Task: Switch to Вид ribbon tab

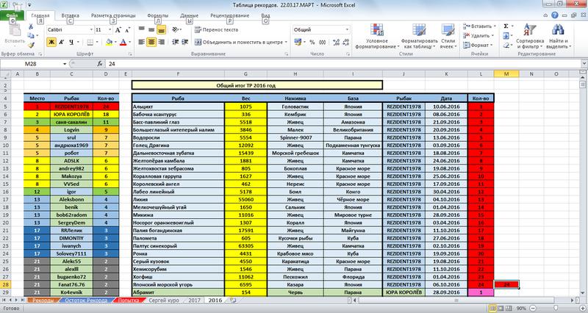Action: click(x=265, y=15)
